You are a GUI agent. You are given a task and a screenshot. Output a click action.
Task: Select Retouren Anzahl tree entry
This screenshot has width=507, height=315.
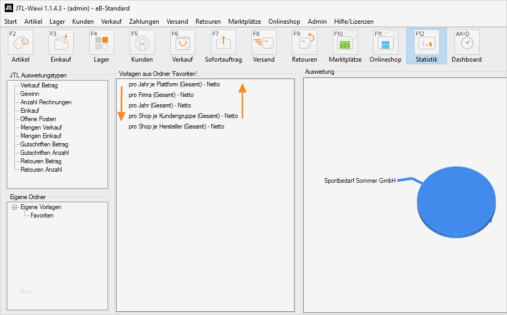(41, 170)
